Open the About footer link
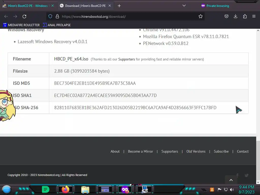Image resolution: width=260 pixels, height=195 pixels. 115,151
